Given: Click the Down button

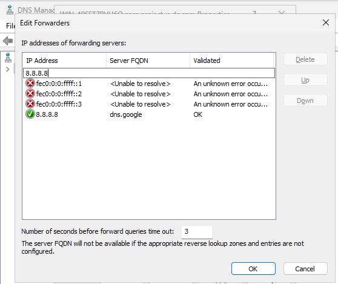Looking at the screenshot, I should (x=305, y=101).
